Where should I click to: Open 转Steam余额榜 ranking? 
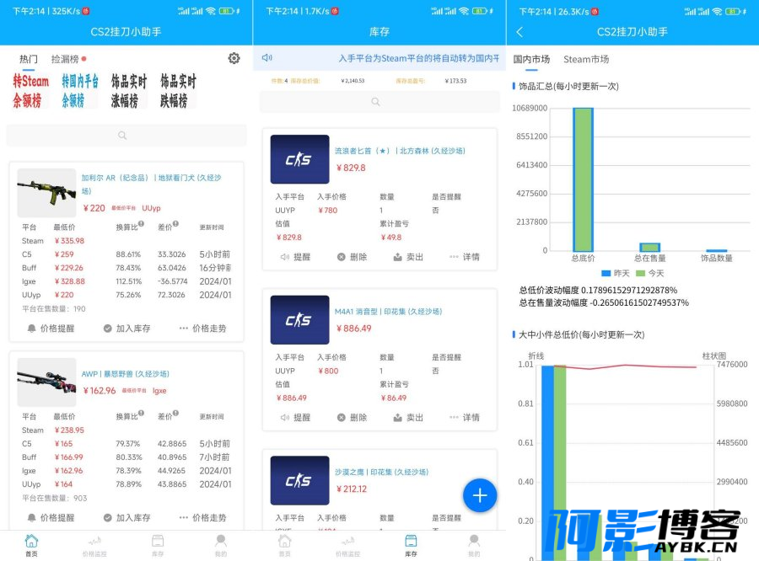[30, 91]
